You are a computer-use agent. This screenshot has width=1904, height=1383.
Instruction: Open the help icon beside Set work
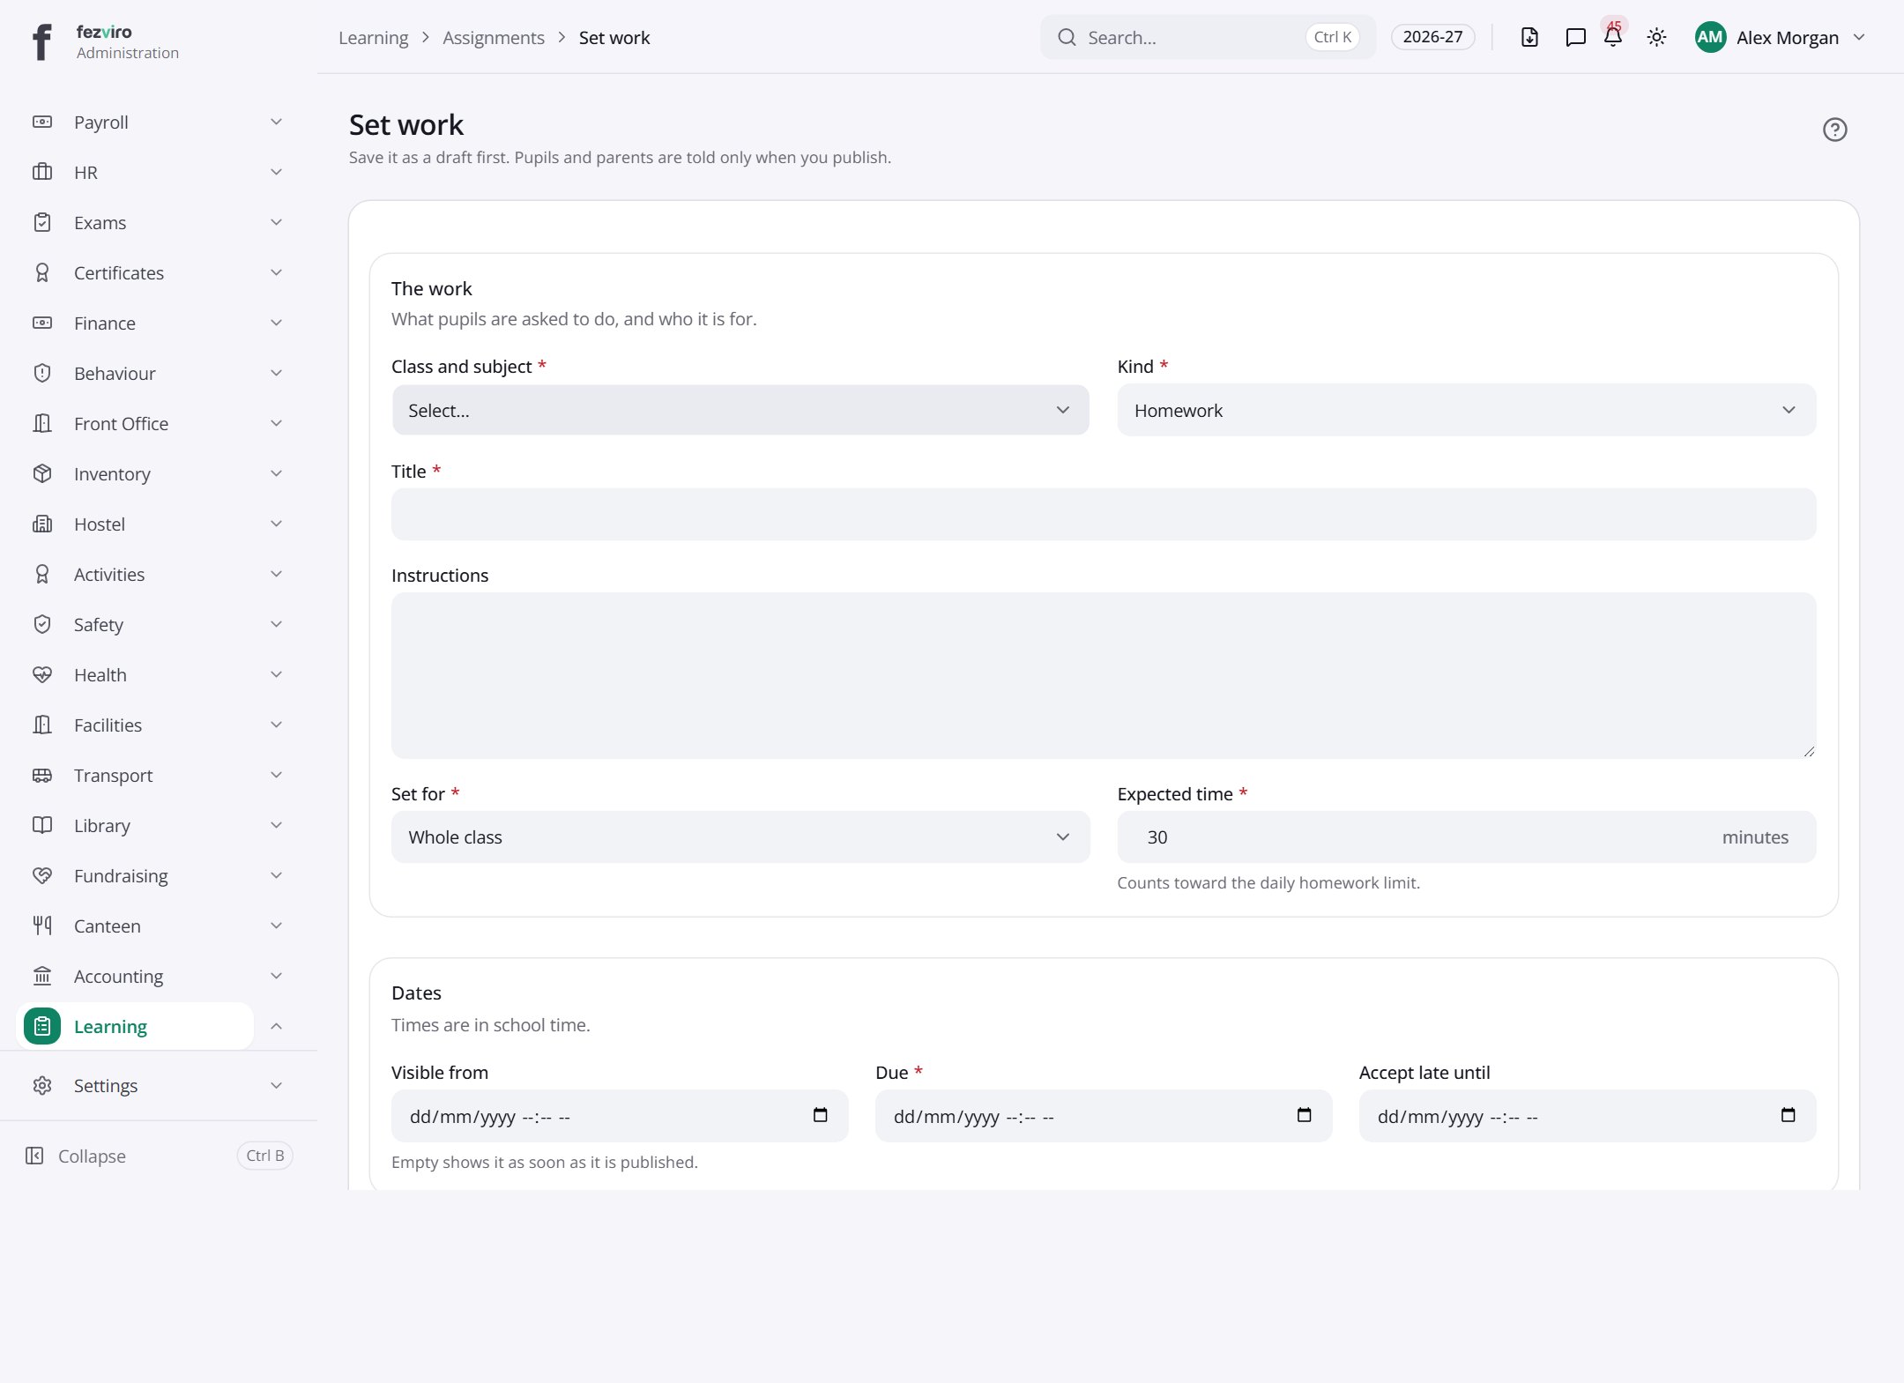click(x=1834, y=130)
